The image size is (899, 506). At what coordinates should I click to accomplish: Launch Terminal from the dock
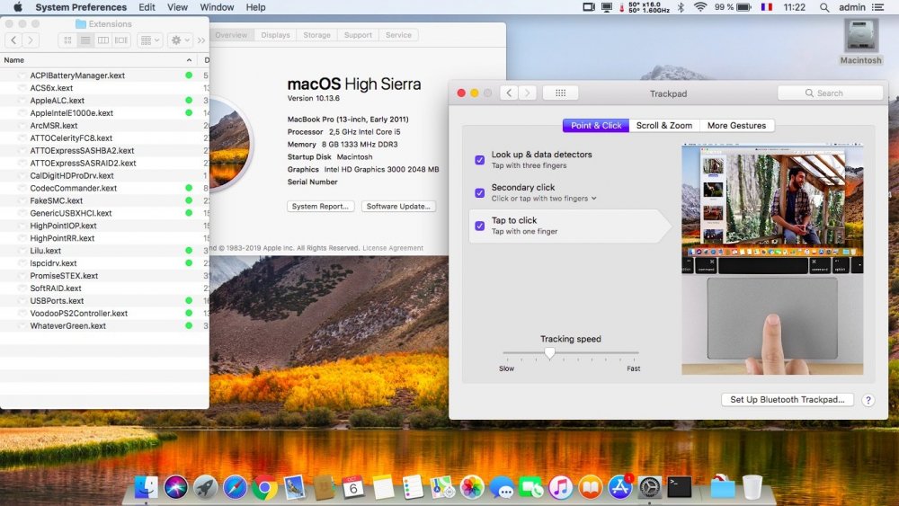[x=679, y=487]
